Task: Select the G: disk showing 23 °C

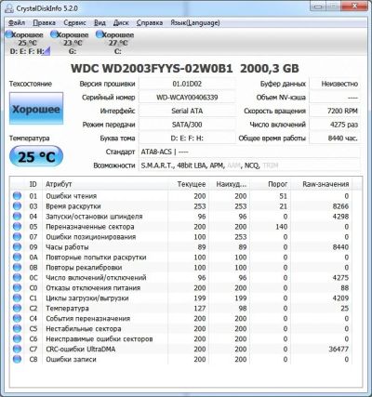Action: pos(72,43)
